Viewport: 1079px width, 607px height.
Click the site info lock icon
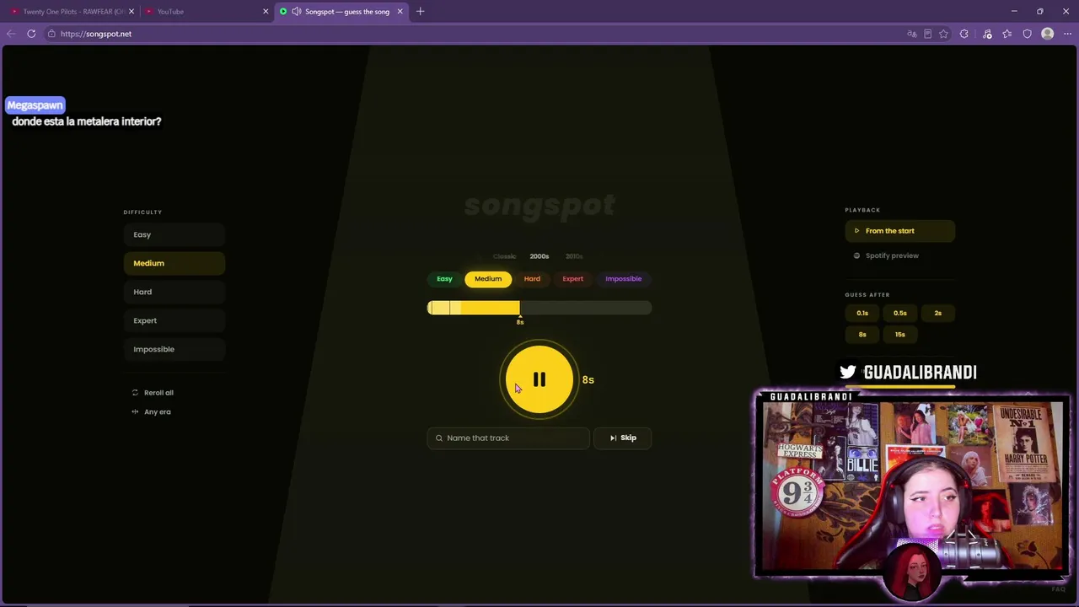click(x=51, y=34)
